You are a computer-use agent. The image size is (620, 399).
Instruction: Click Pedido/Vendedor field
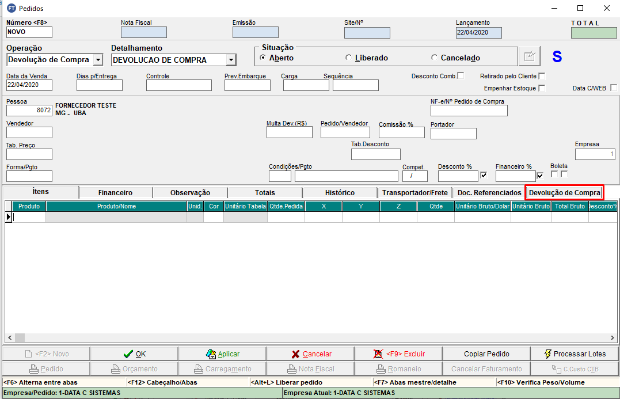[x=345, y=132]
